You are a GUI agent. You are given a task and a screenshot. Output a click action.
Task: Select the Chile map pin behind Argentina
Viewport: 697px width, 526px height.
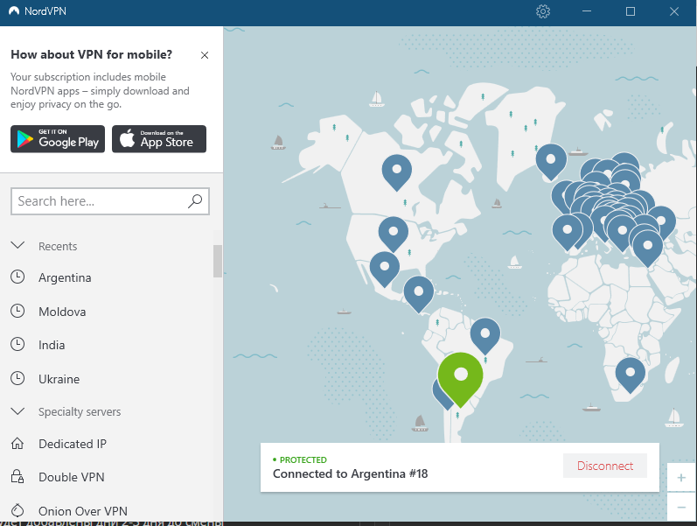(440, 396)
